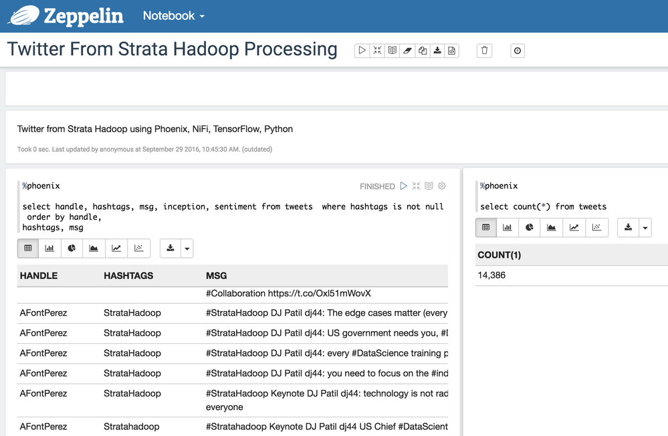
Task: Open the Notebook dropdown menu
Action: tap(174, 15)
